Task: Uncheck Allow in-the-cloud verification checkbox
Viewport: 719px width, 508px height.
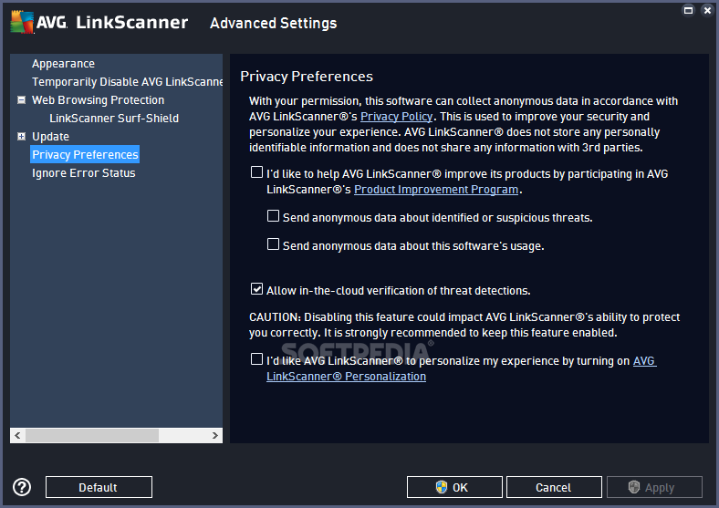Action: point(256,289)
